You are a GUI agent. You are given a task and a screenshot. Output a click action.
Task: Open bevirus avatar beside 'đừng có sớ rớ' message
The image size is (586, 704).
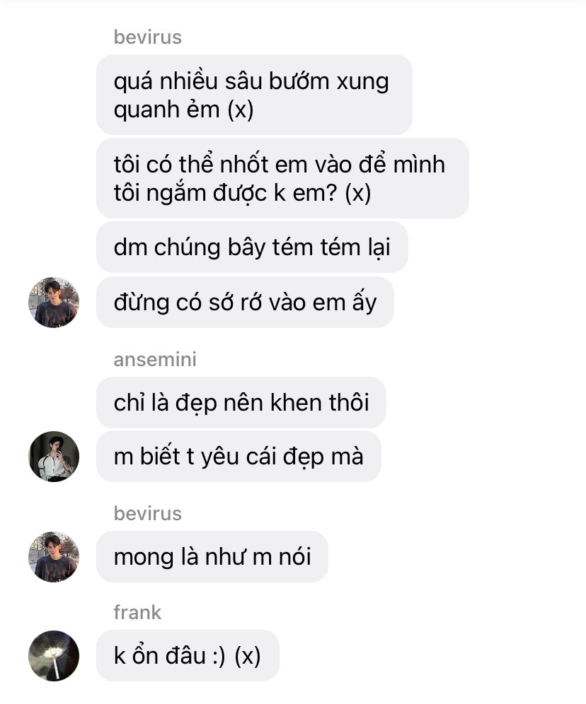pyautogui.click(x=54, y=302)
